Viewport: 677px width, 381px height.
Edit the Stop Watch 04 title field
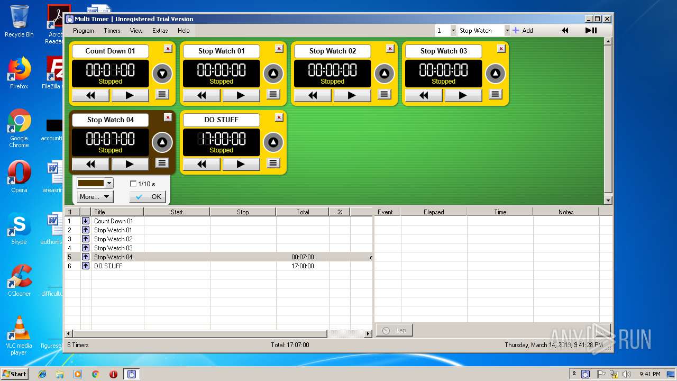111,120
